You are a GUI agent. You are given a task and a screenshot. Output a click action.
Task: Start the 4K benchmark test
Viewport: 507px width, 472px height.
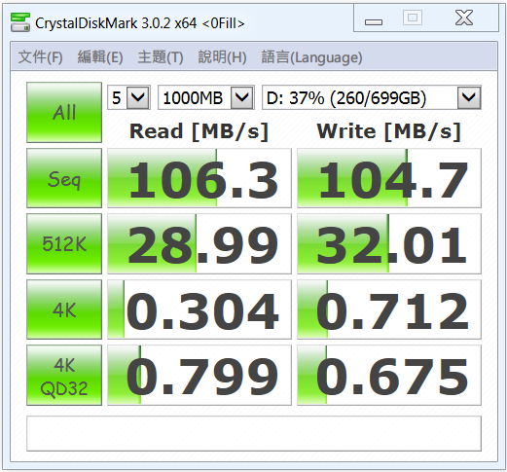tap(64, 309)
